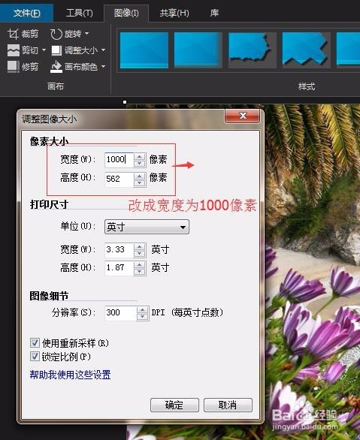This screenshot has width=360, height=440.
Task: Apply the first plain rectangle style thumbnail
Action: click(x=144, y=50)
